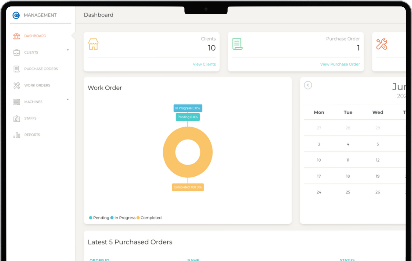
Task: Click the Latest 5 Purchased Orders heading
Action: click(130, 242)
